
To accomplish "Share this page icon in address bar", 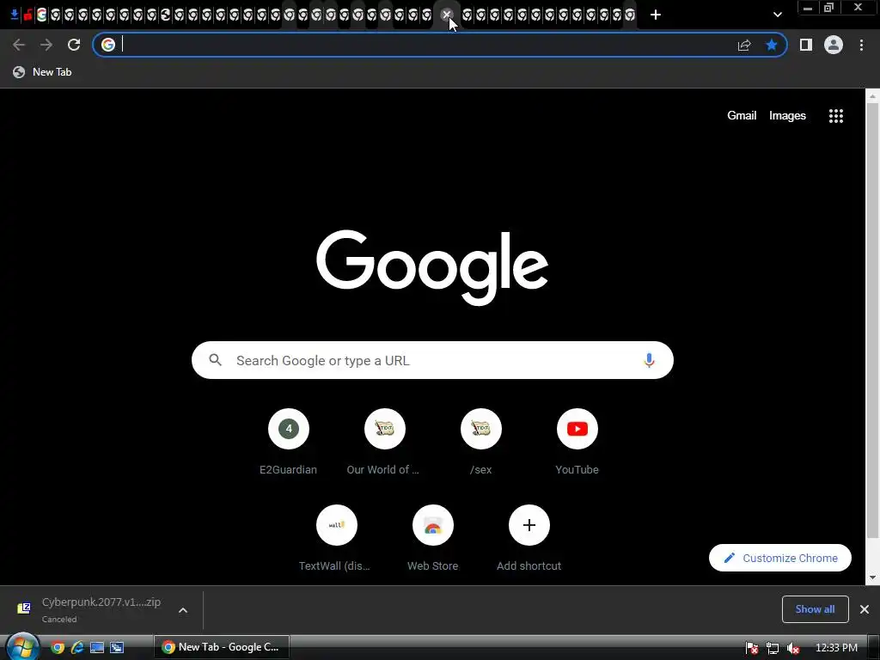I will coord(744,45).
